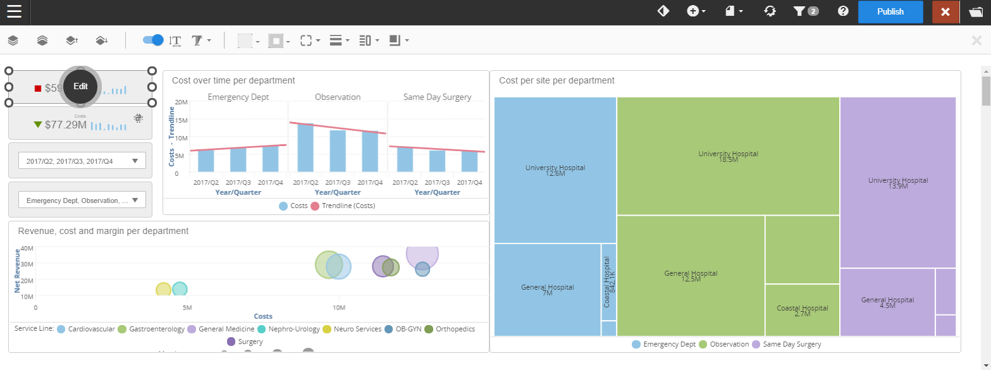
Task: Click the send to back layers icon
Action: (x=42, y=40)
